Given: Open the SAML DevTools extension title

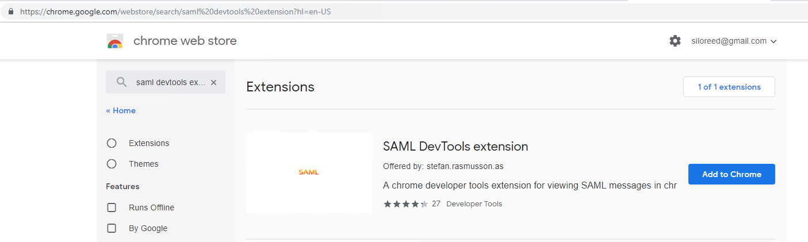Looking at the screenshot, I should 455,147.
